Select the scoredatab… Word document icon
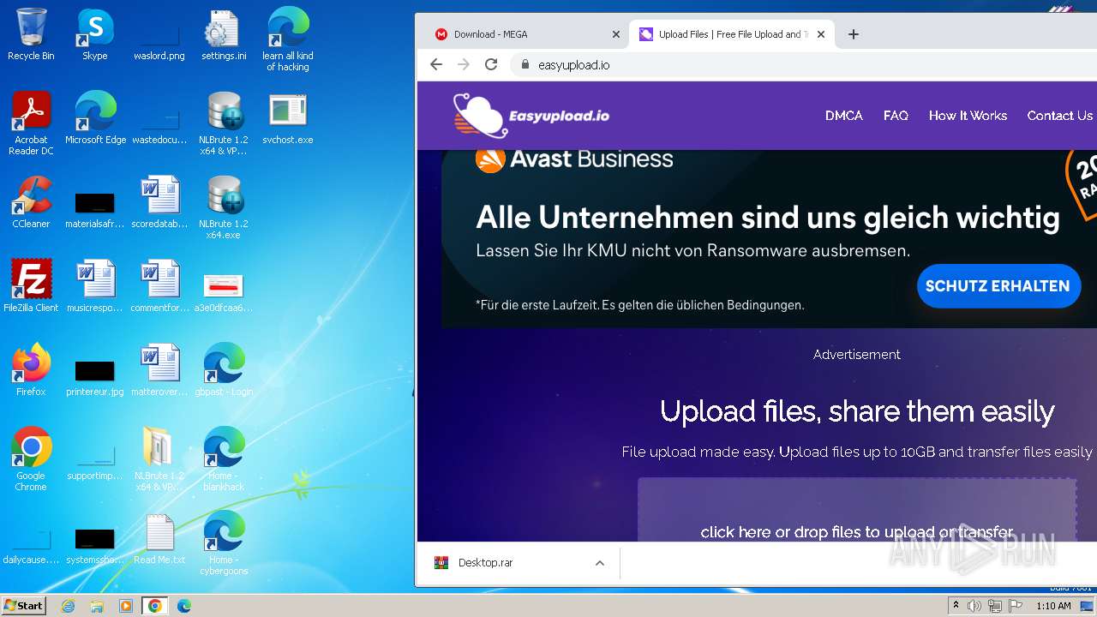Screen dimensions: 1097x617 click(159, 202)
